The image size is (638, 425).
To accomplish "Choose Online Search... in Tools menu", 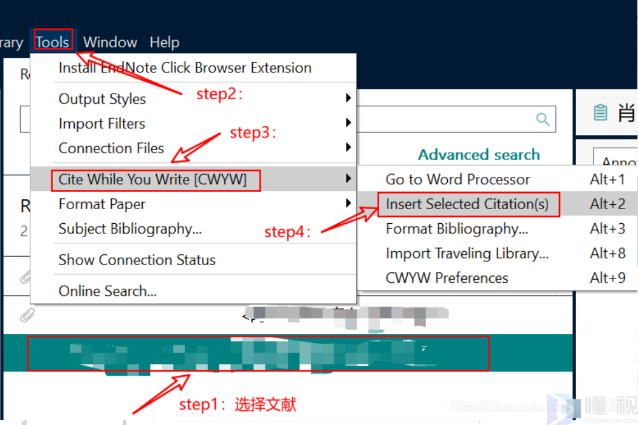I will tap(108, 291).
